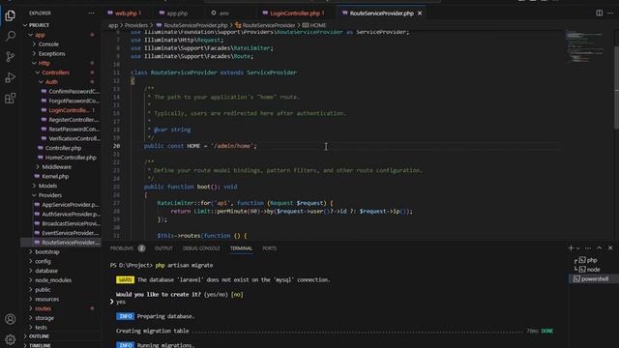The image size is (619, 348).
Task: Collapse the Providers folder
Action: click(x=49, y=195)
